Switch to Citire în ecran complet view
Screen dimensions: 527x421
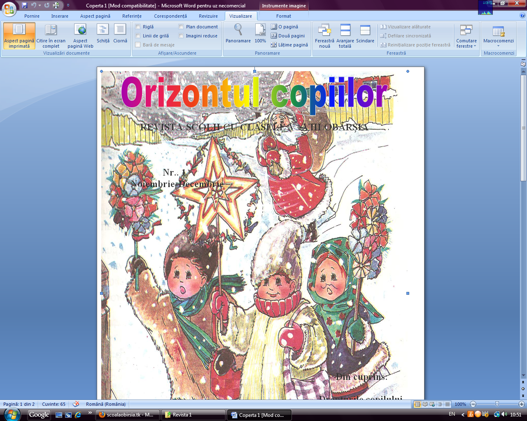click(51, 36)
